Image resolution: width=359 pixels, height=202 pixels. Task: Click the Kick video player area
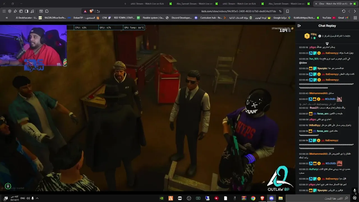coord(147,108)
